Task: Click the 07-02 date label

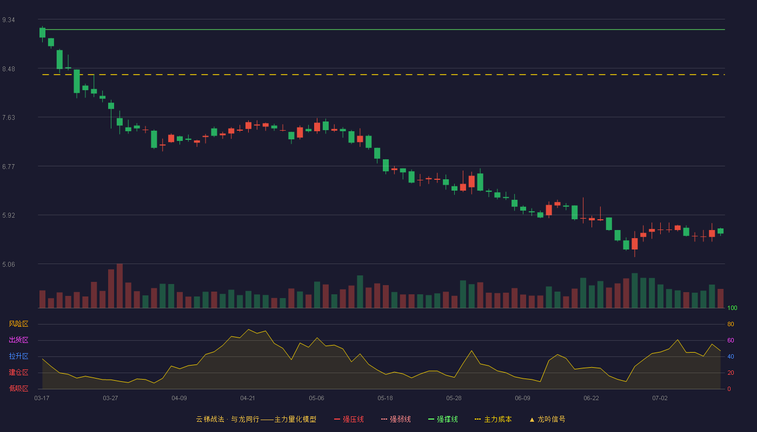Action: point(660,398)
